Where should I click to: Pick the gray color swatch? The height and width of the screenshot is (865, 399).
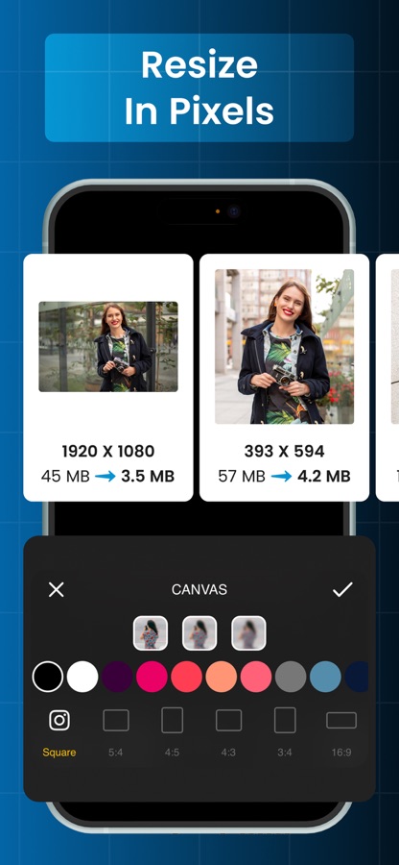(x=291, y=677)
